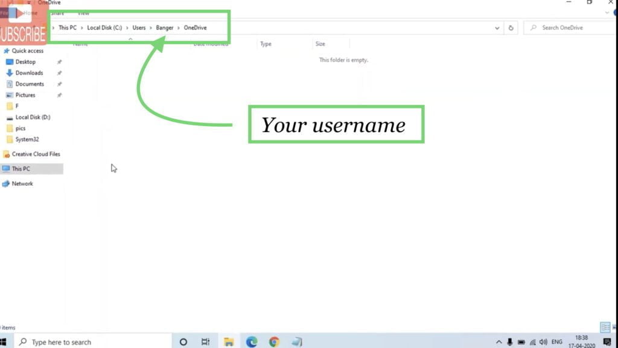Viewport: 618px width, 348px height.
Task: Open System32 folder in sidebar
Action: (x=27, y=139)
